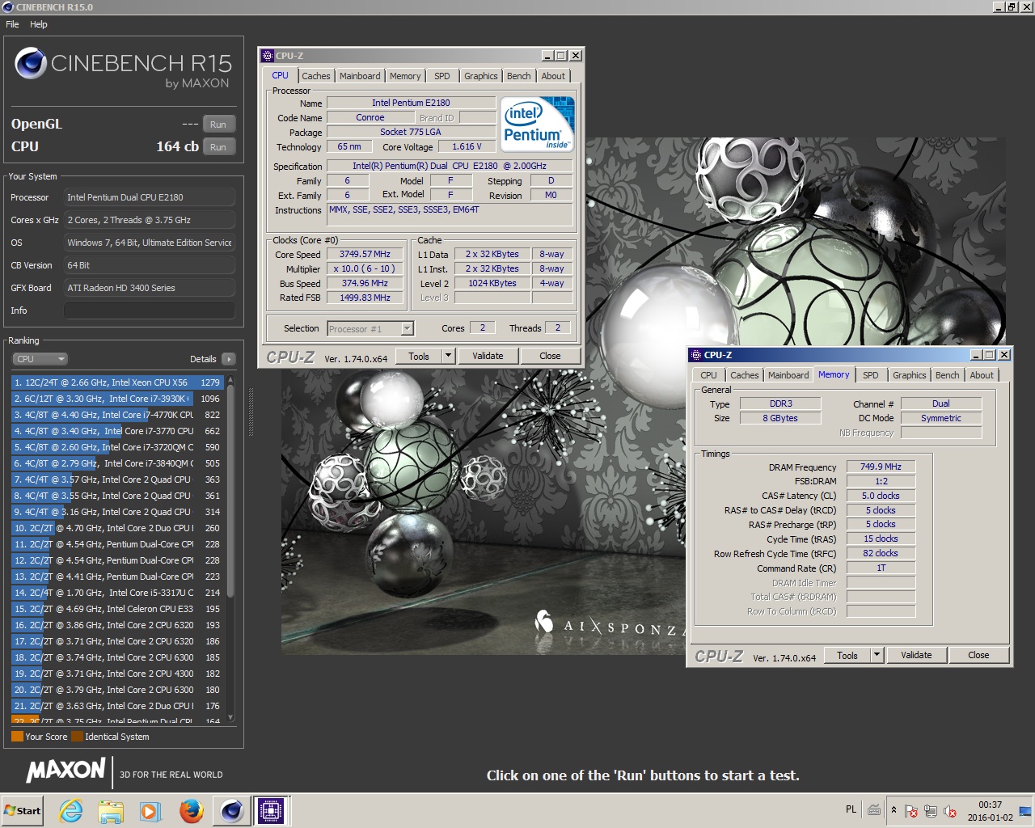This screenshot has height=828, width=1035.
Task: Click the ranking Details arrow button
Action: pos(229,359)
